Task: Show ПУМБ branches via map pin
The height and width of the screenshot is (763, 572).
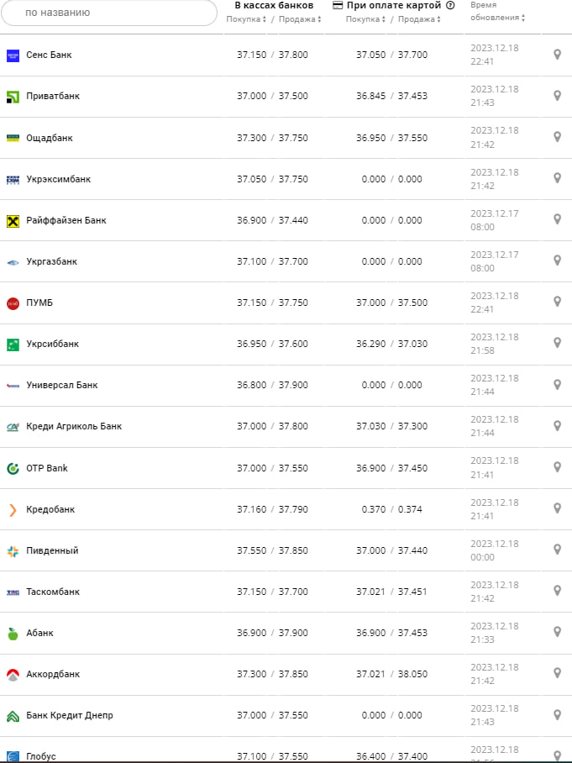Action: (x=557, y=303)
